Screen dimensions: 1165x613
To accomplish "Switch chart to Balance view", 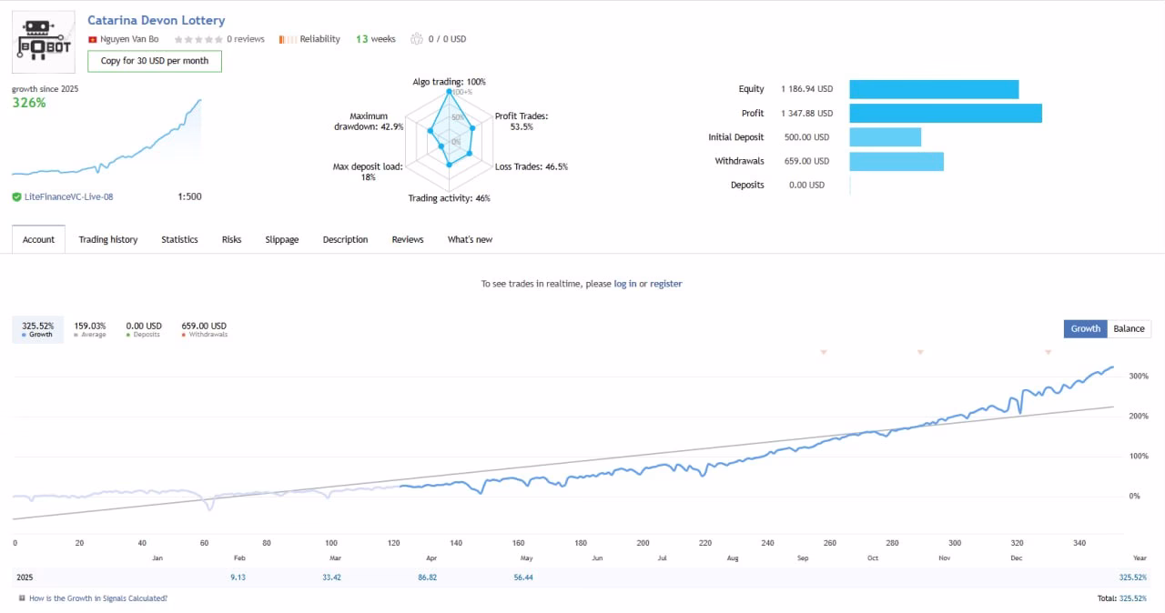I will point(1129,328).
